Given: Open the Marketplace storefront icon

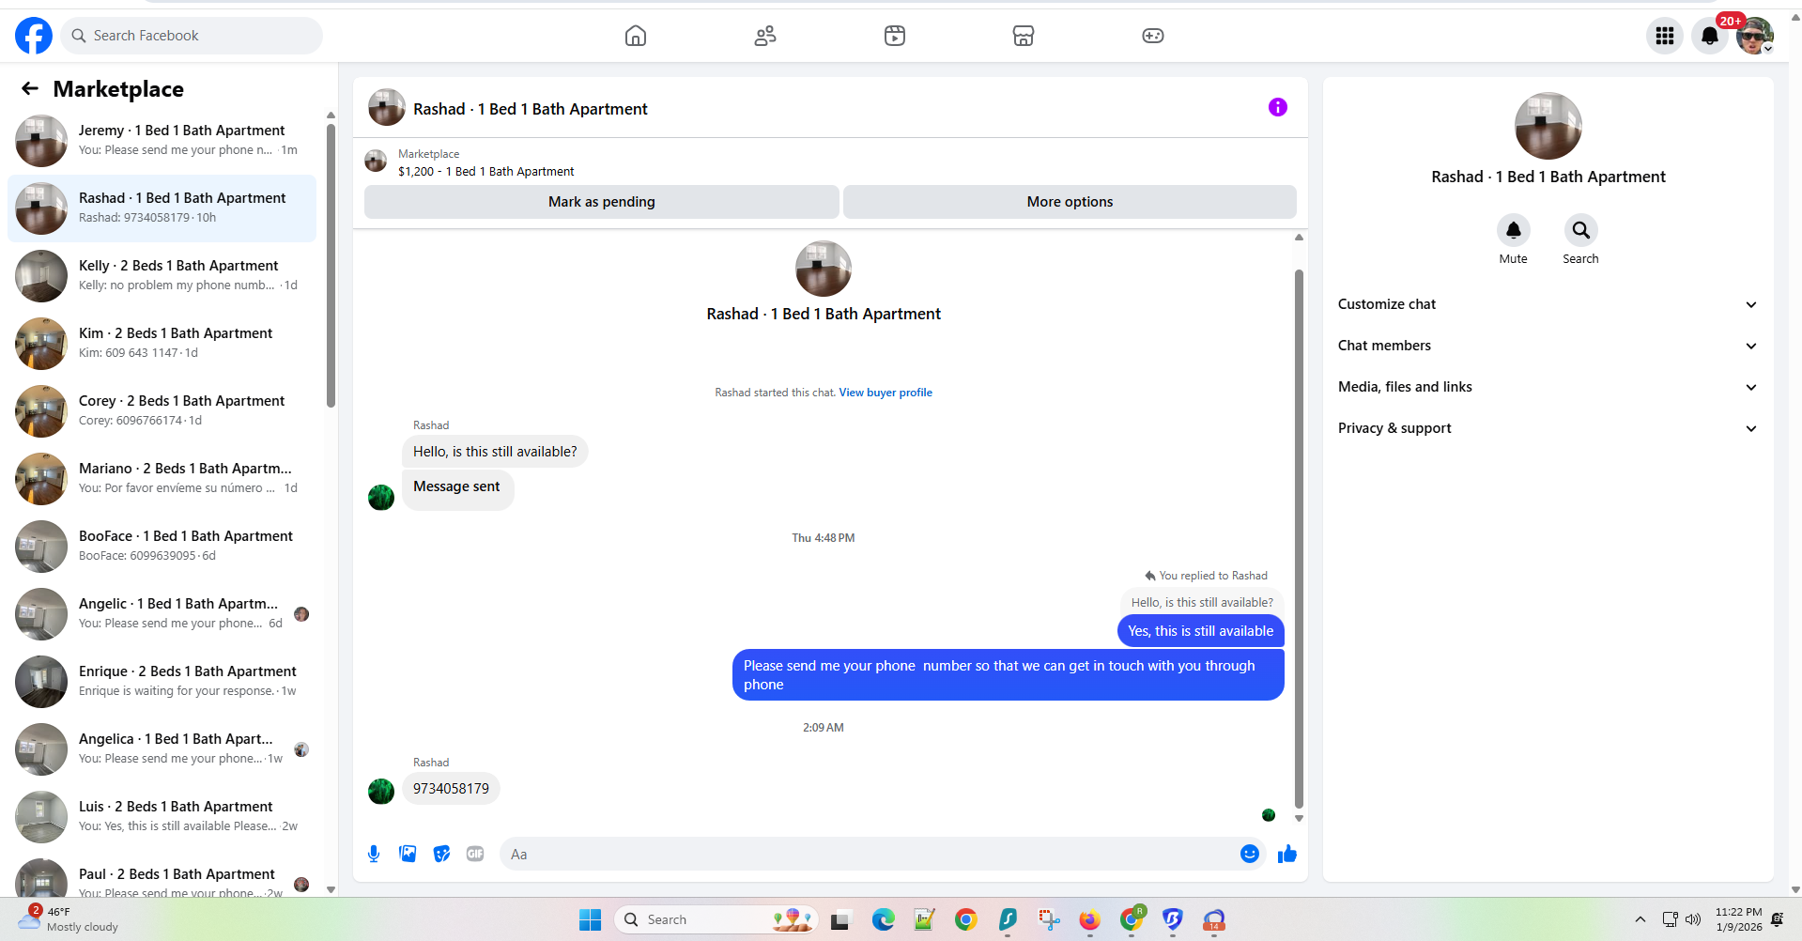Looking at the screenshot, I should (1024, 36).
